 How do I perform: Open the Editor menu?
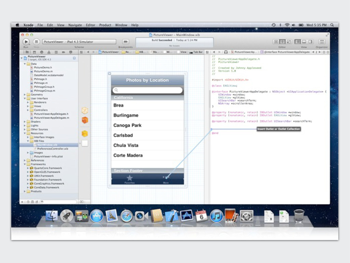(x=90, y=25)
